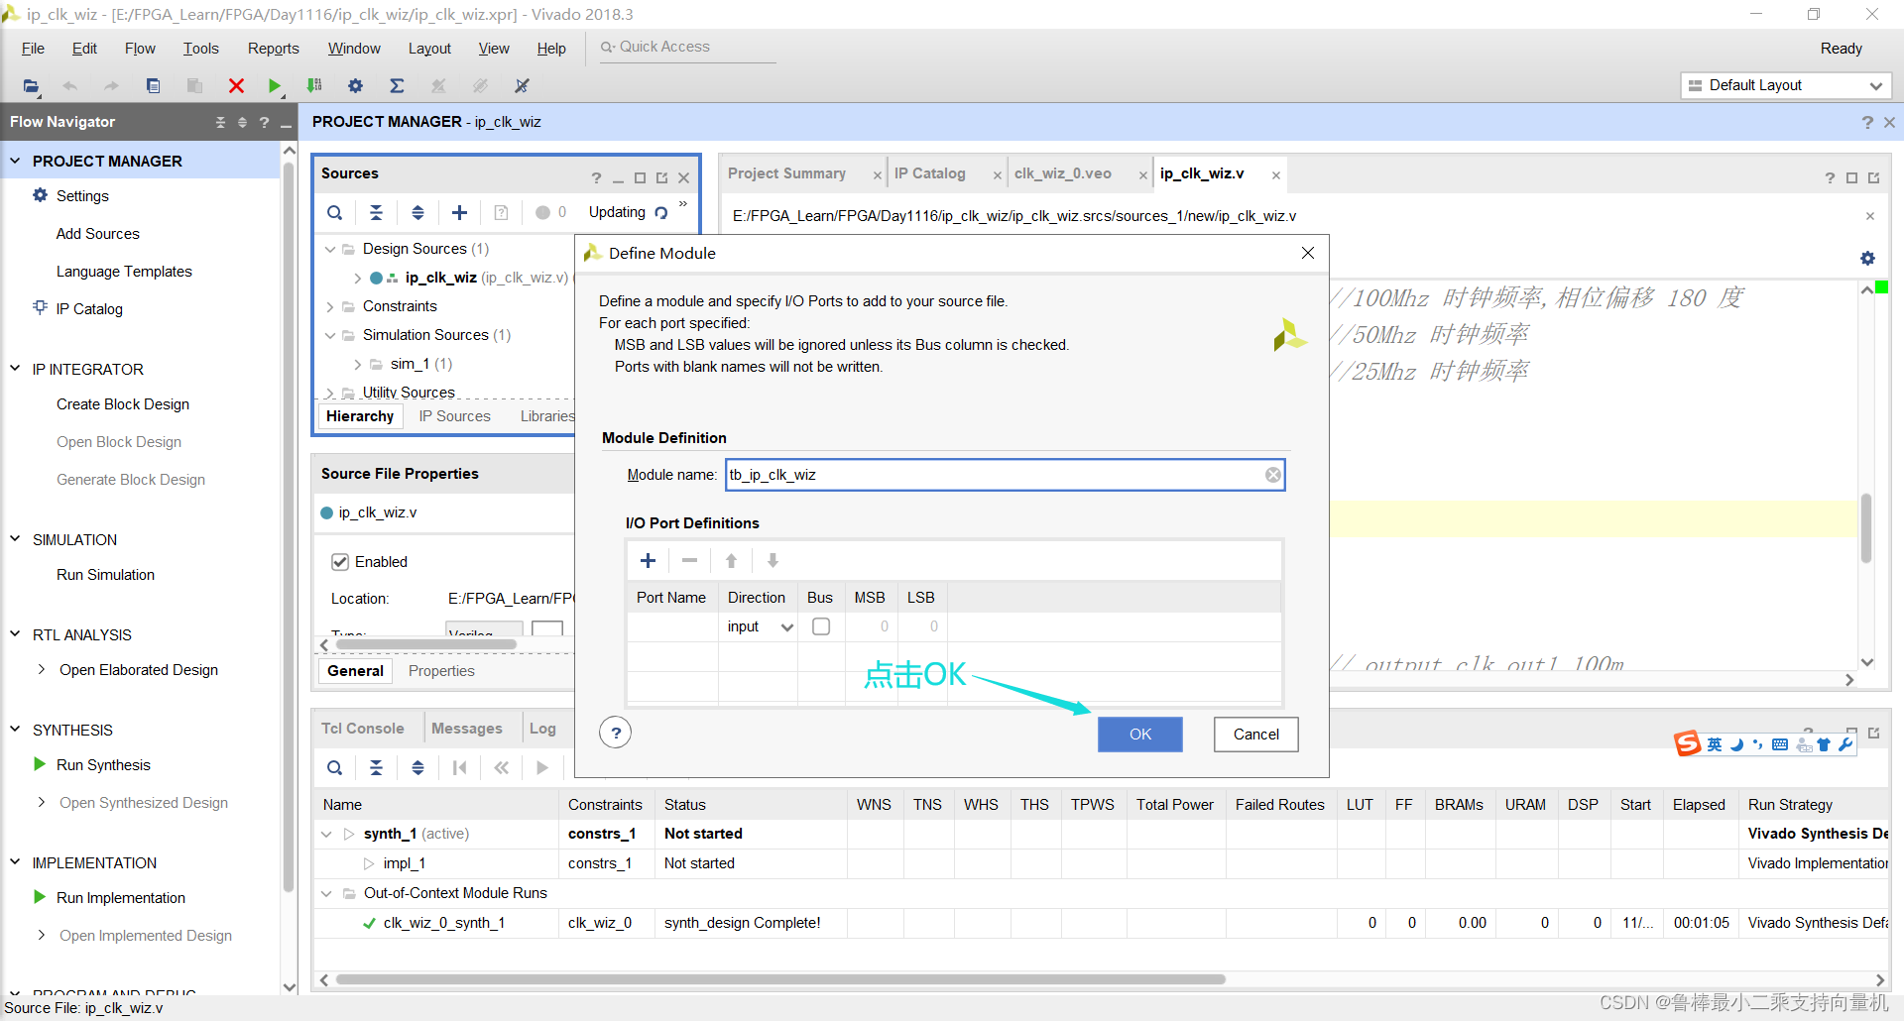Expand the sim_1 tree node
Screen dimensions: 1904x1021
click(358, 364)
